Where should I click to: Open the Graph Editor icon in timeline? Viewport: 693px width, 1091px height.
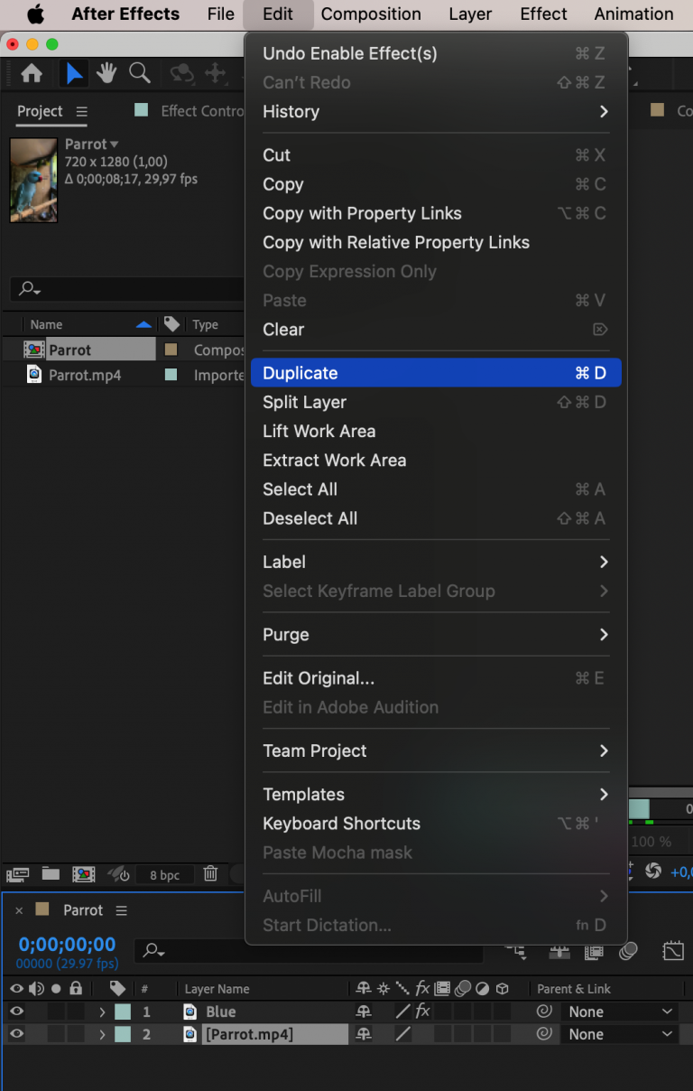click(x=673, y=951)
